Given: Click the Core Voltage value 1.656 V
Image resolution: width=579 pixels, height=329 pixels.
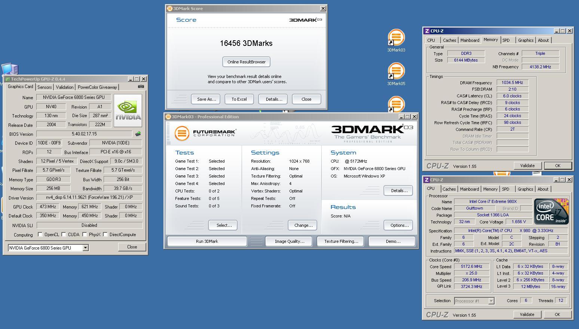Looking at the screenshot, I should click(x=519, y=222).
